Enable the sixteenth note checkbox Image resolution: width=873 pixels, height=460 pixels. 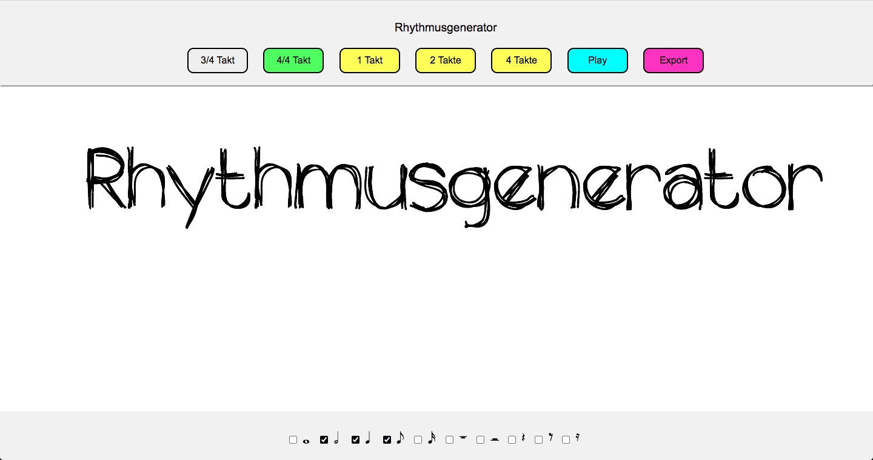click(x=418, y=440)
